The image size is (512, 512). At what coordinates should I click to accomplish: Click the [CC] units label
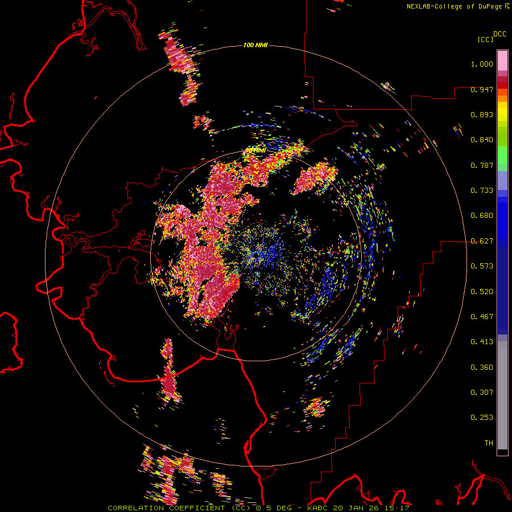tap(486, 39)
